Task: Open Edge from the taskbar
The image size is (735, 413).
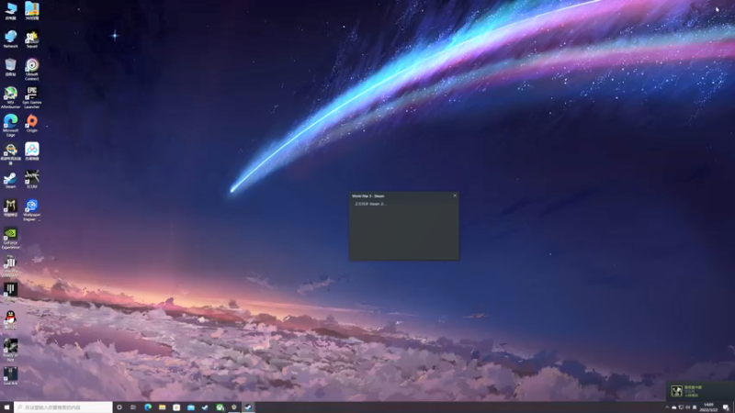Action: coord(148,407)
